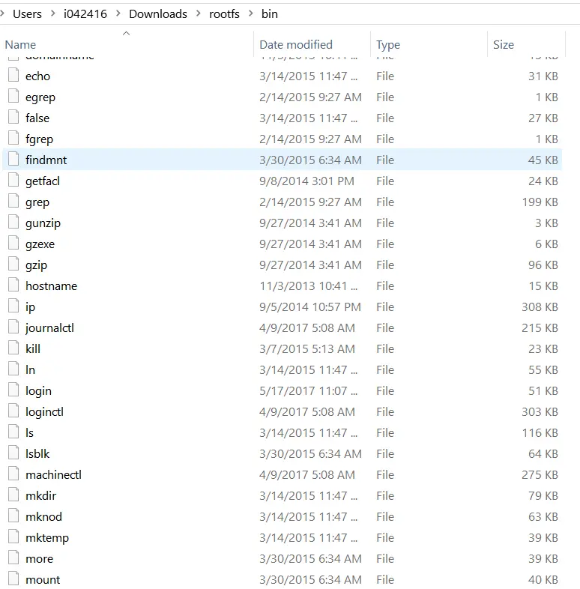Expand the chevron after i042416 in breadcrumb
The image size is (580, 589).
[x=118, y=13]
